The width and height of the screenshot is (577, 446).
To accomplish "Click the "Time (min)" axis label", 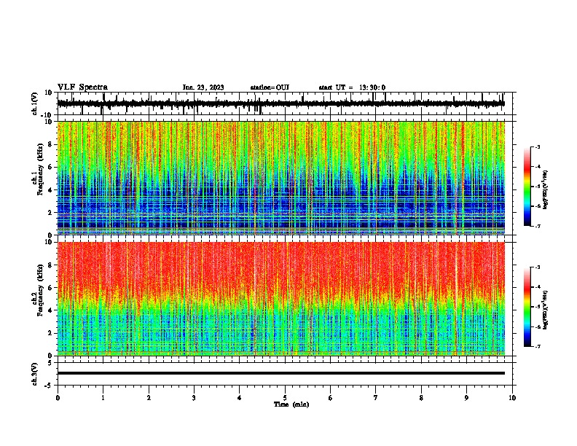I will [x=291, y=404].
